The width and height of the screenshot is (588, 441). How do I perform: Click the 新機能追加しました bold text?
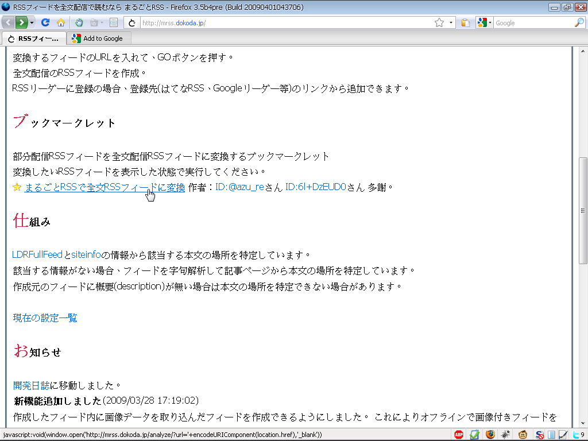pos(58,401)
